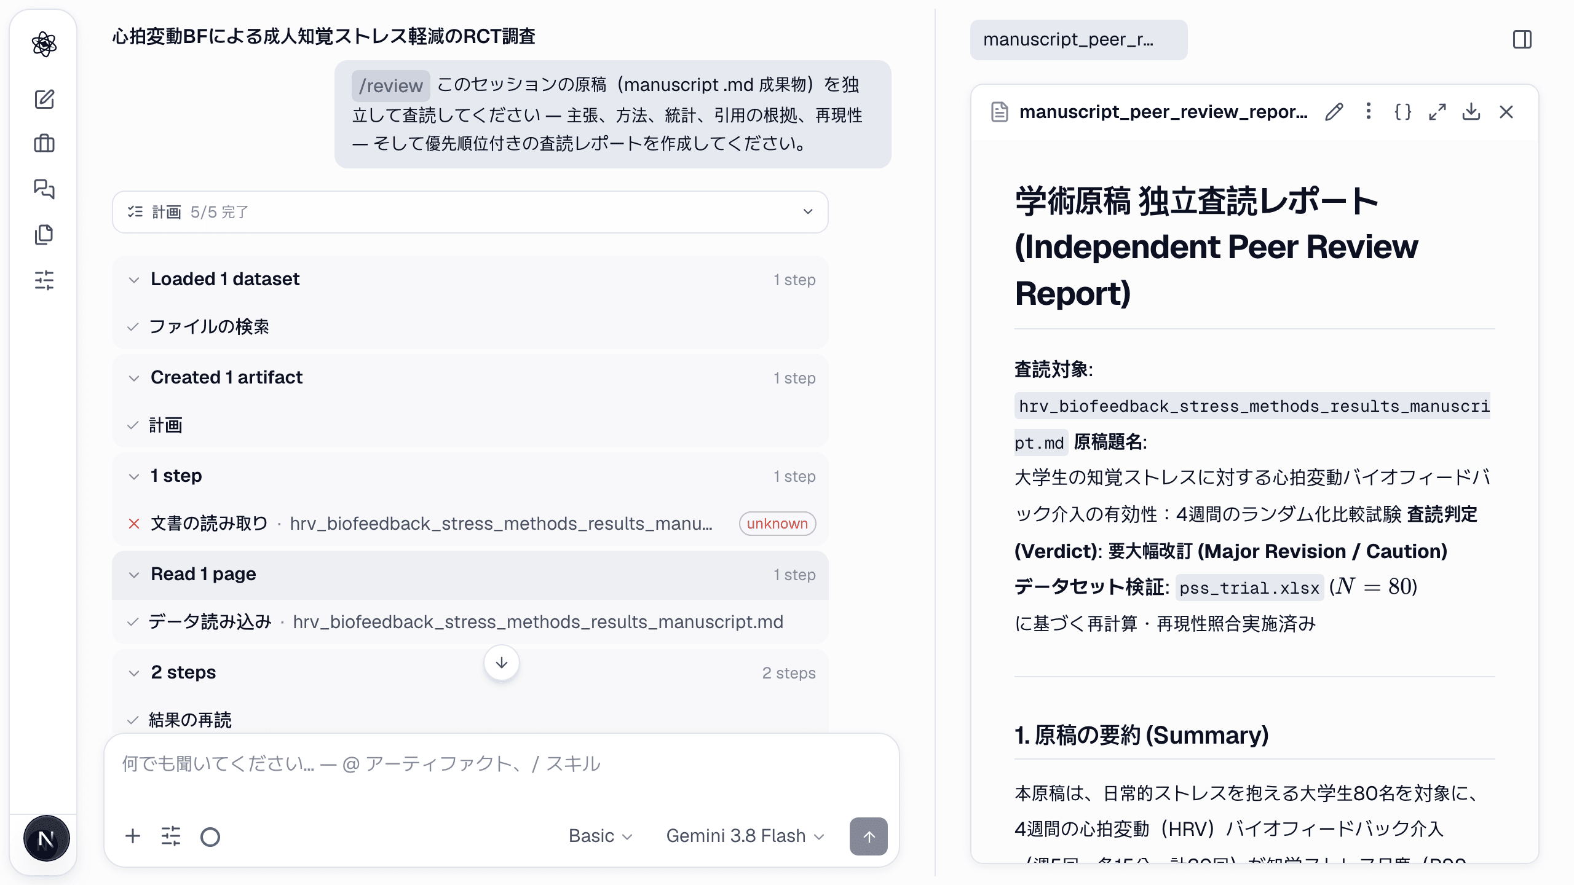This screenshot has width=1574, height=885.
Task: Jump to latest with down arrow button
Action: pyautogui.click(x=502, y=663)
